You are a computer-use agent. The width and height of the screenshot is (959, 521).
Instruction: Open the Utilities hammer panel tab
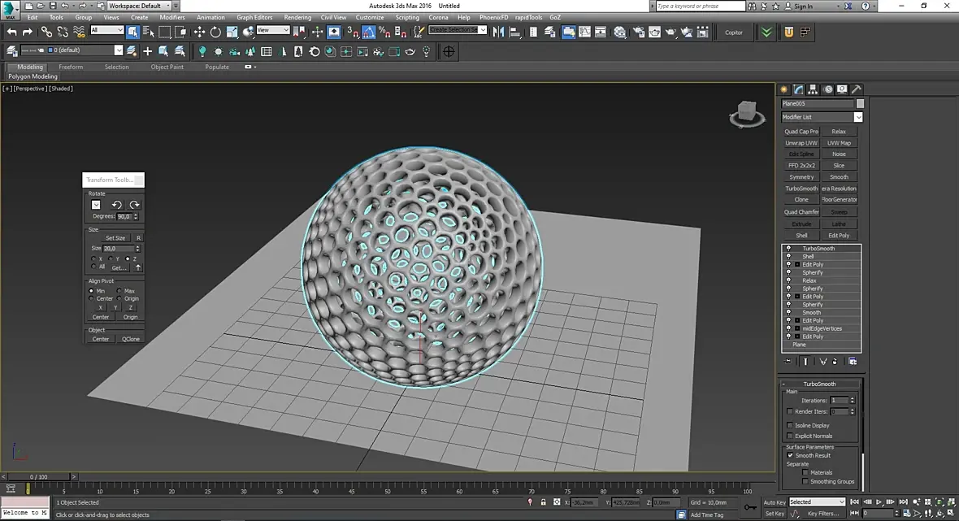pos(857,89)
